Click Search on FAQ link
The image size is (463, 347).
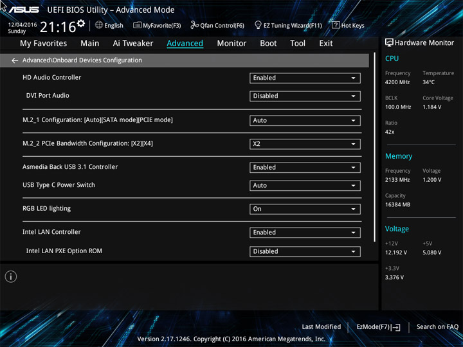[437, 327]
